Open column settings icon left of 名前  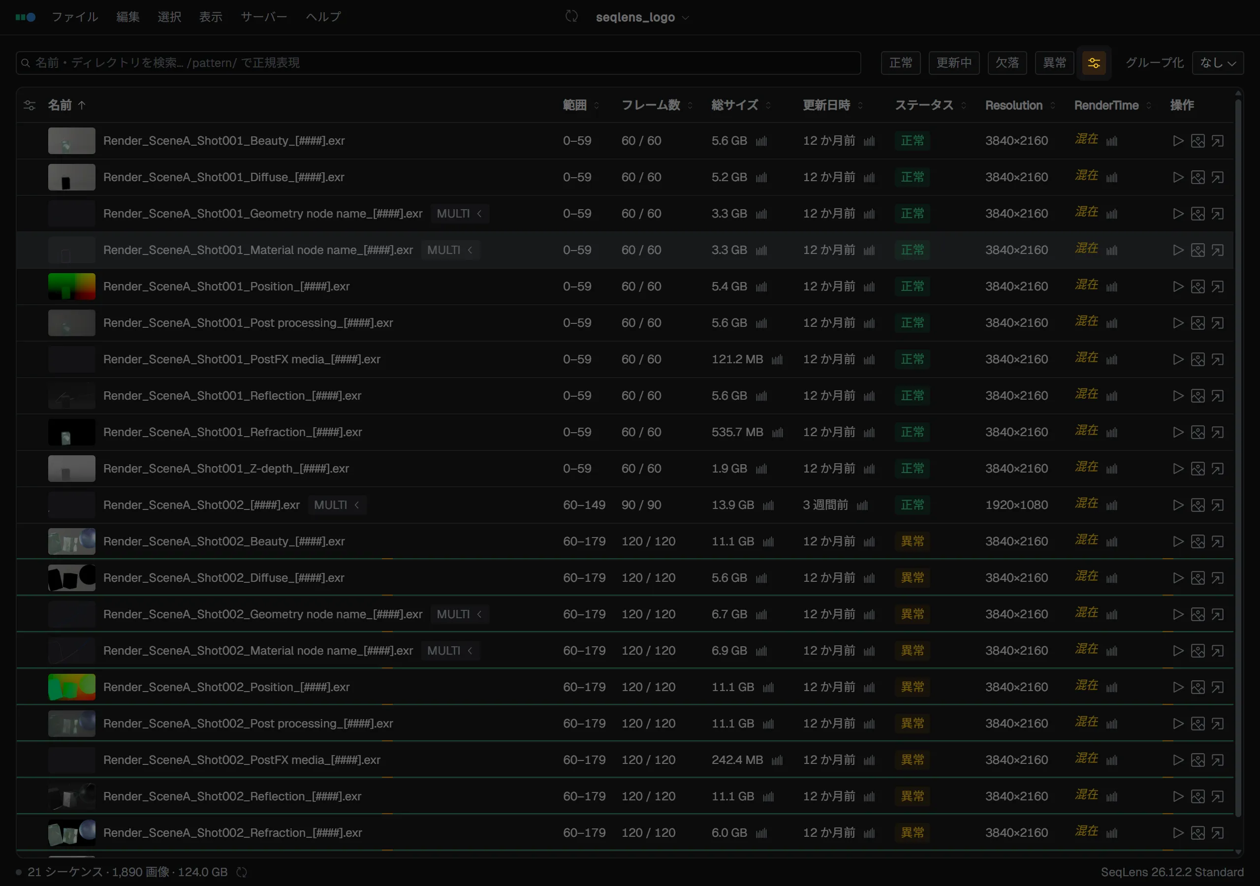click(30, 105)
